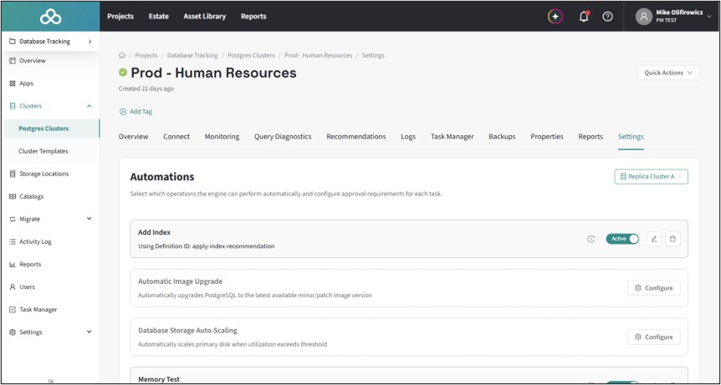Image resolution: width=721 pixels, height=385 pixels.
Task: Select the cluster Settings tab
Action: [631, 137]
